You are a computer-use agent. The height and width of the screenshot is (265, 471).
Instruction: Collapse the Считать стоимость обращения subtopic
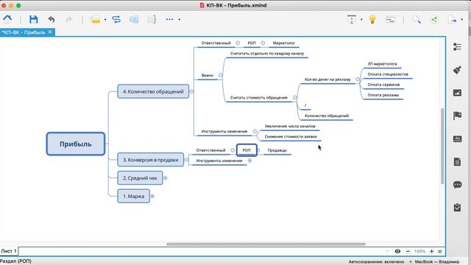click(295, 97)
